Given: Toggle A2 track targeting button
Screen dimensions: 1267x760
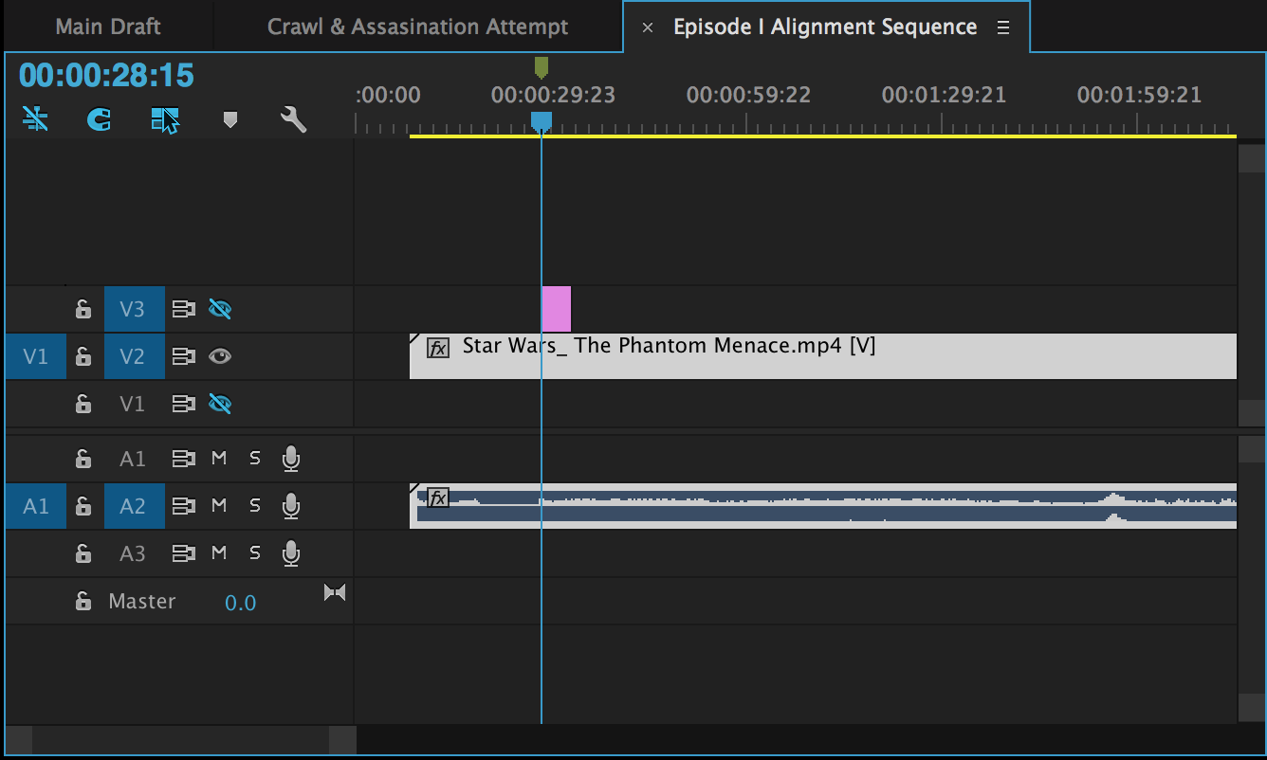Looking at the screenshot, I should click(x=134, y=506).
